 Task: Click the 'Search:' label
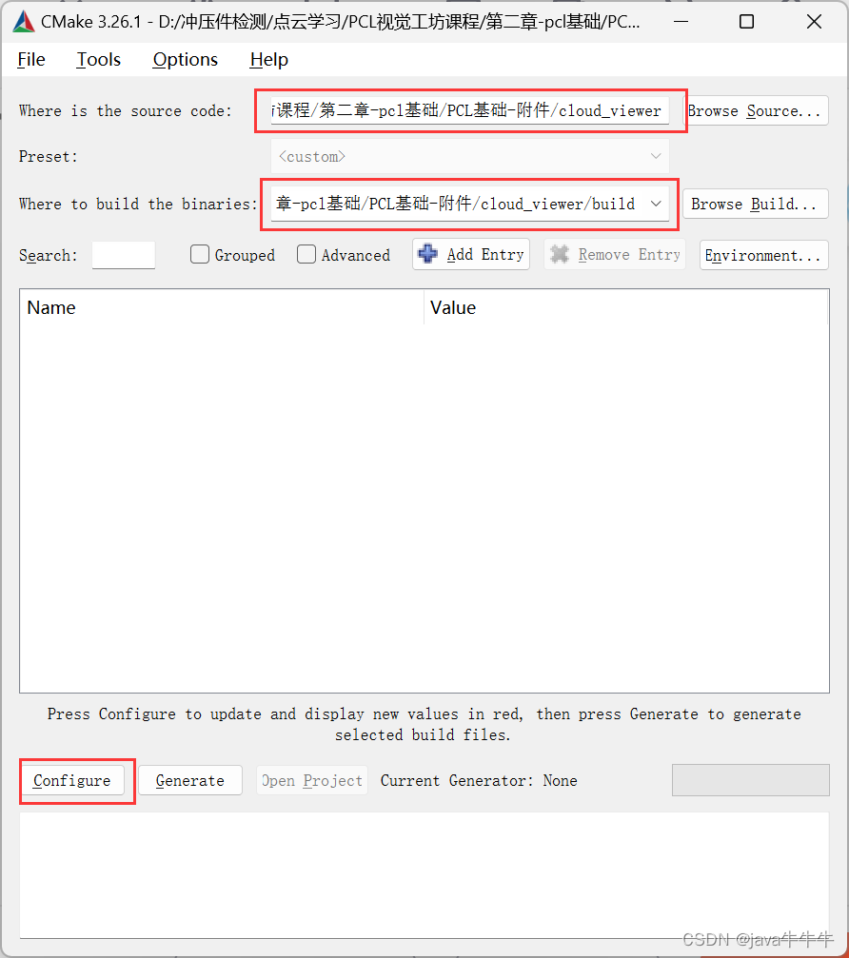(x=49, y=255)
